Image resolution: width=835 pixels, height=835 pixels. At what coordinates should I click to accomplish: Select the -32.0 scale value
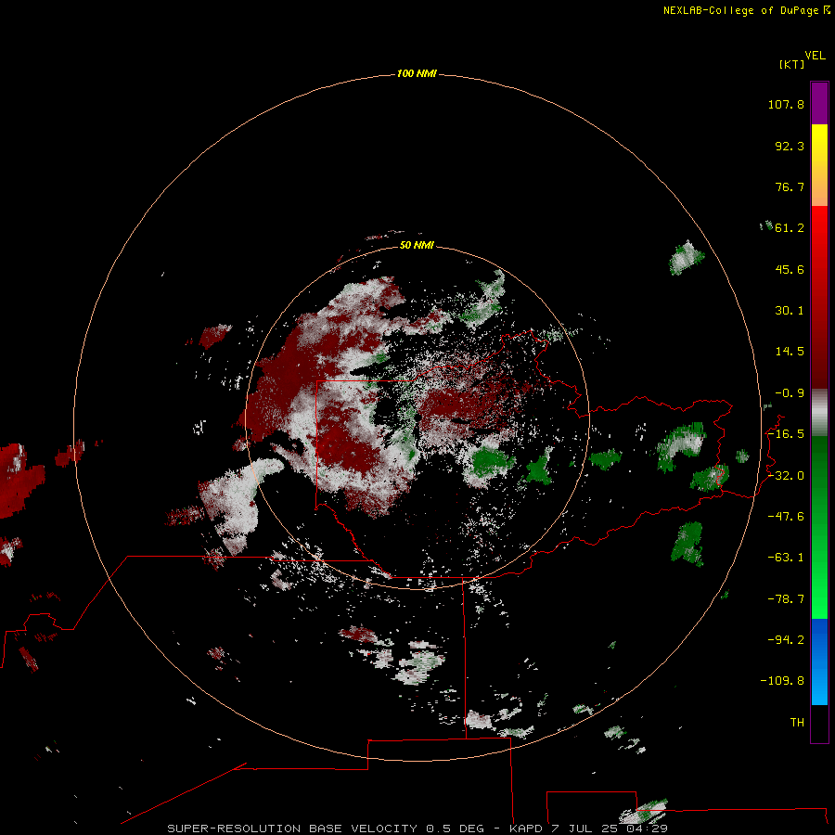[x=786, y=476]
